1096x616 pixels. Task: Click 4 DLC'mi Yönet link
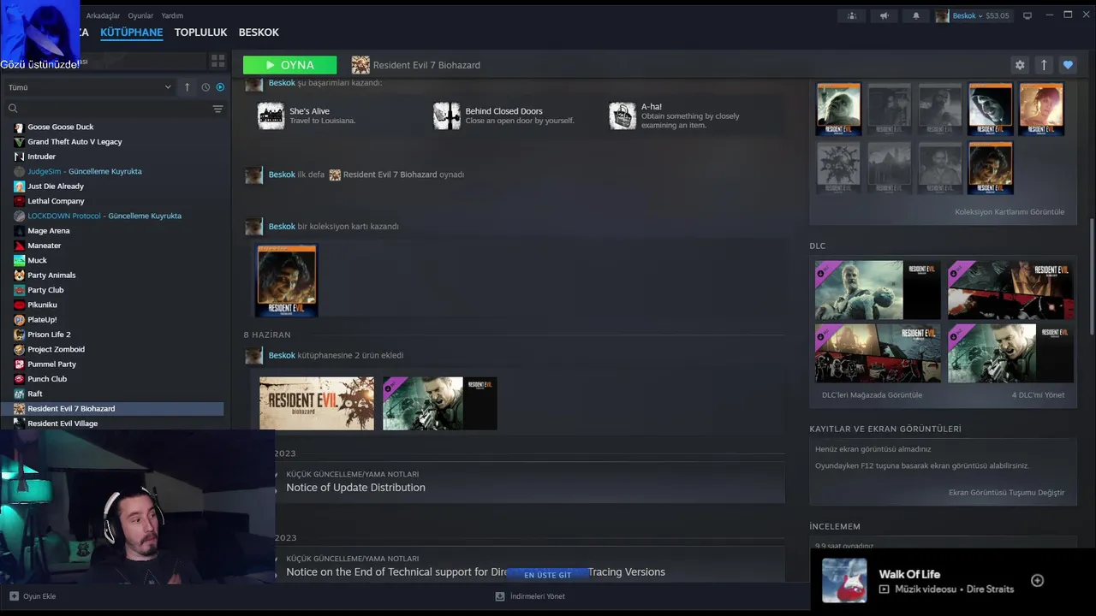(1038, 395)
